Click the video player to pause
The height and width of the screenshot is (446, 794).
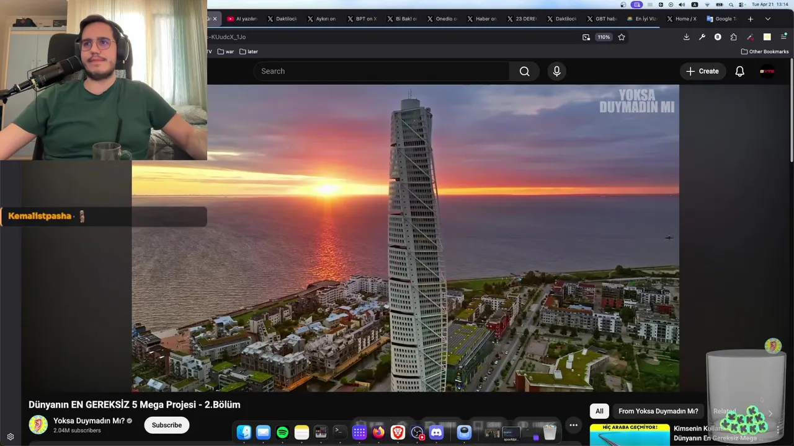[405, 238]
